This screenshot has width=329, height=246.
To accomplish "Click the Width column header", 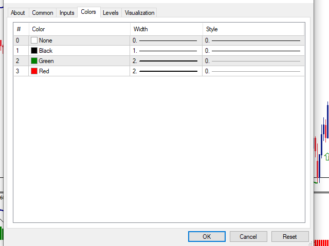I will click(167, 29).
